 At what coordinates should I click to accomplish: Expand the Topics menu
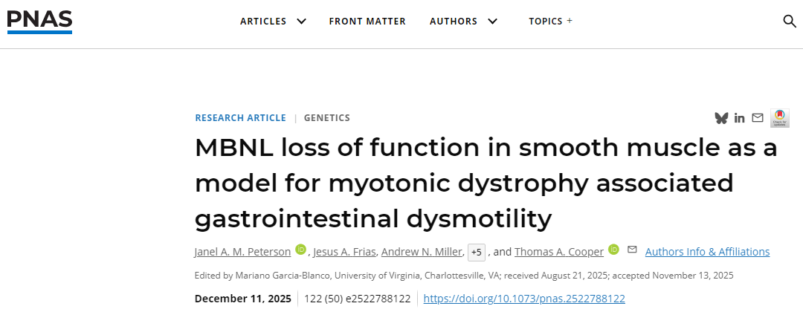point(550,21)
